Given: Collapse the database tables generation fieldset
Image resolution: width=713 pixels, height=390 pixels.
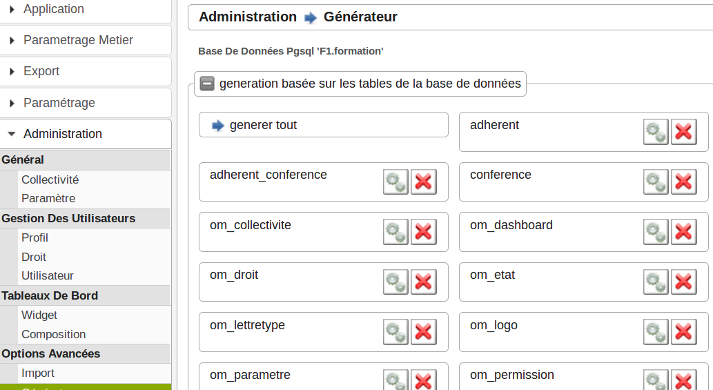Looking at the screenshot, I should (x=207, y=84).
